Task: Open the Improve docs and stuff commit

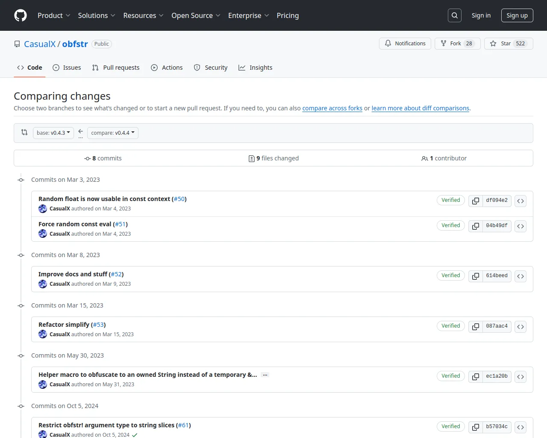Action: coord(73,274)
